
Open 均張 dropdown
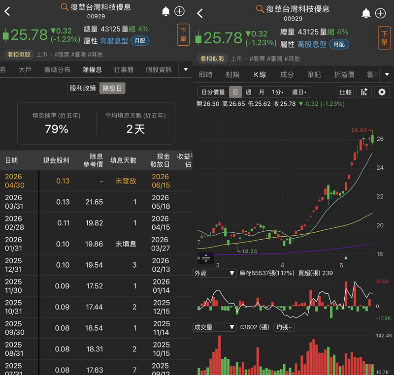[x=284, y=327]
